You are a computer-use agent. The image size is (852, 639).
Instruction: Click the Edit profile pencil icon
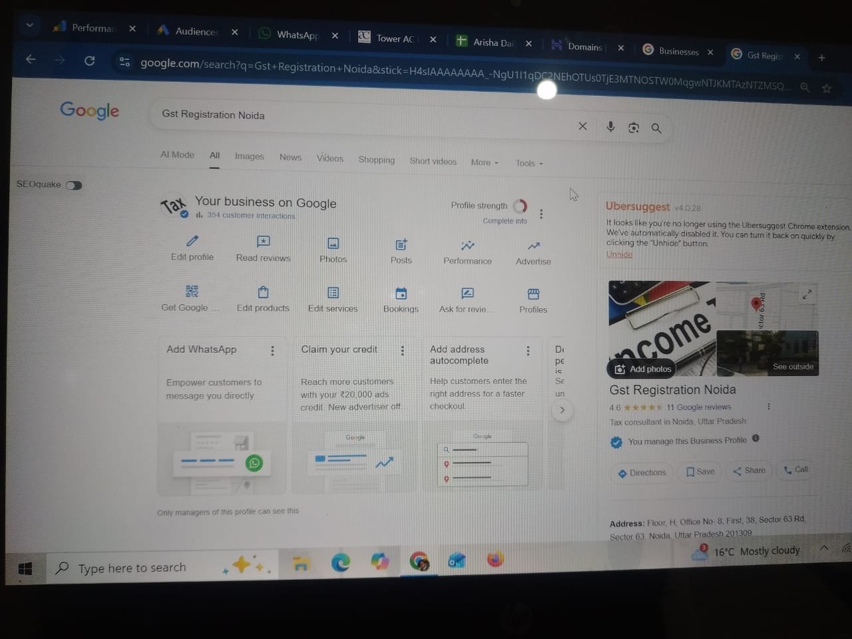coord(192,241)
